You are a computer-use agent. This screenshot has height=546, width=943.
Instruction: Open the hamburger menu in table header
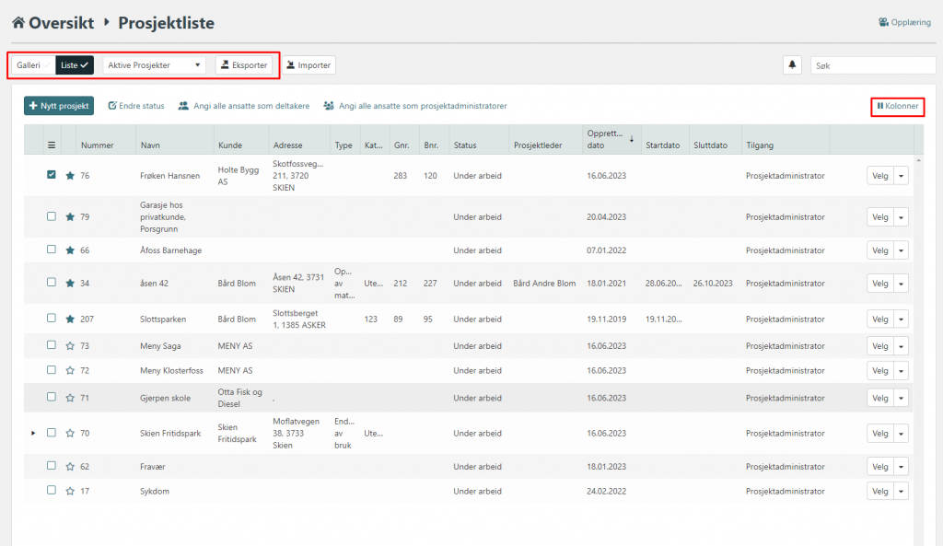[52, 145]
